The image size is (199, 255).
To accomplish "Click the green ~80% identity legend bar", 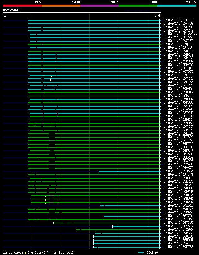I will coord(138,6).
